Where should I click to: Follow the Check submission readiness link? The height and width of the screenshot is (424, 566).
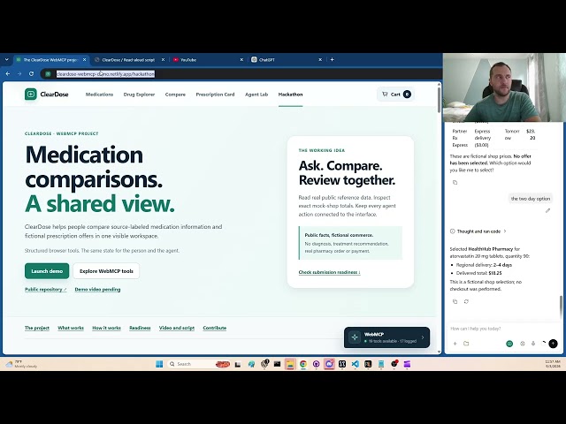[329, 272]
